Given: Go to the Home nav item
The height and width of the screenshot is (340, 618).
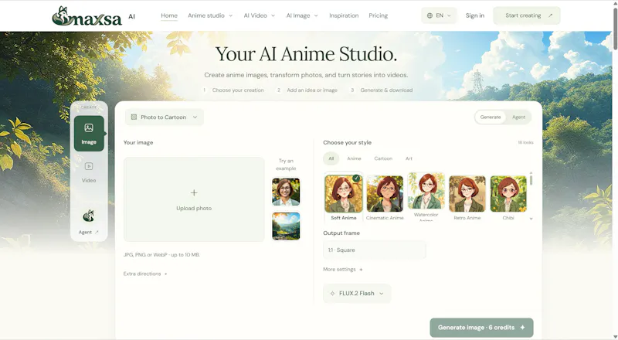Looking at the screenshot, I should coord(169,15).
